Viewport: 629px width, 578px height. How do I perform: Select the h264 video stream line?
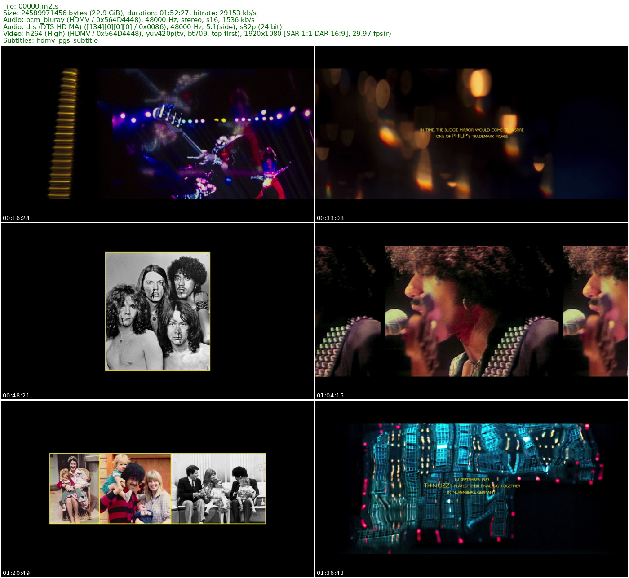pos(197,34)
